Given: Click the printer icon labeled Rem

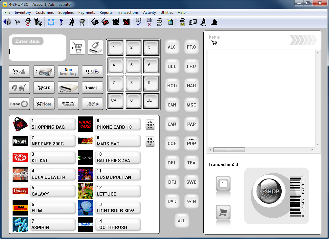Looking at the screenshot, I should [160, 22].
